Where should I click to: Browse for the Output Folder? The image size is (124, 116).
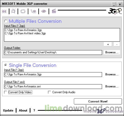coord(112,52)
